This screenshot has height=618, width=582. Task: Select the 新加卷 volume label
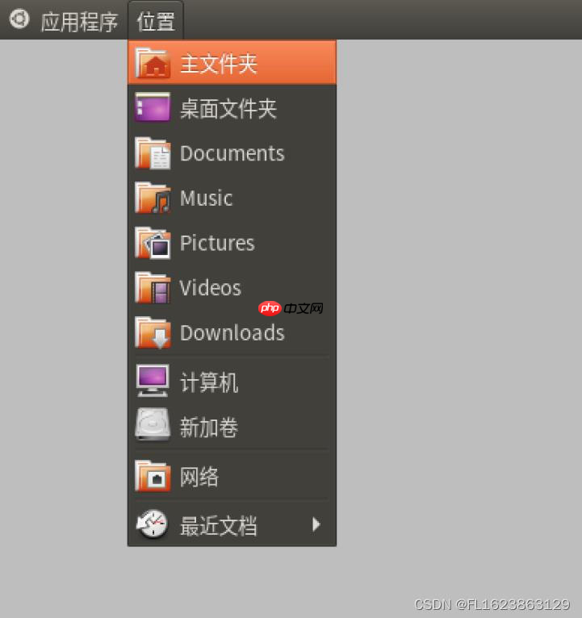click(209, 427)
